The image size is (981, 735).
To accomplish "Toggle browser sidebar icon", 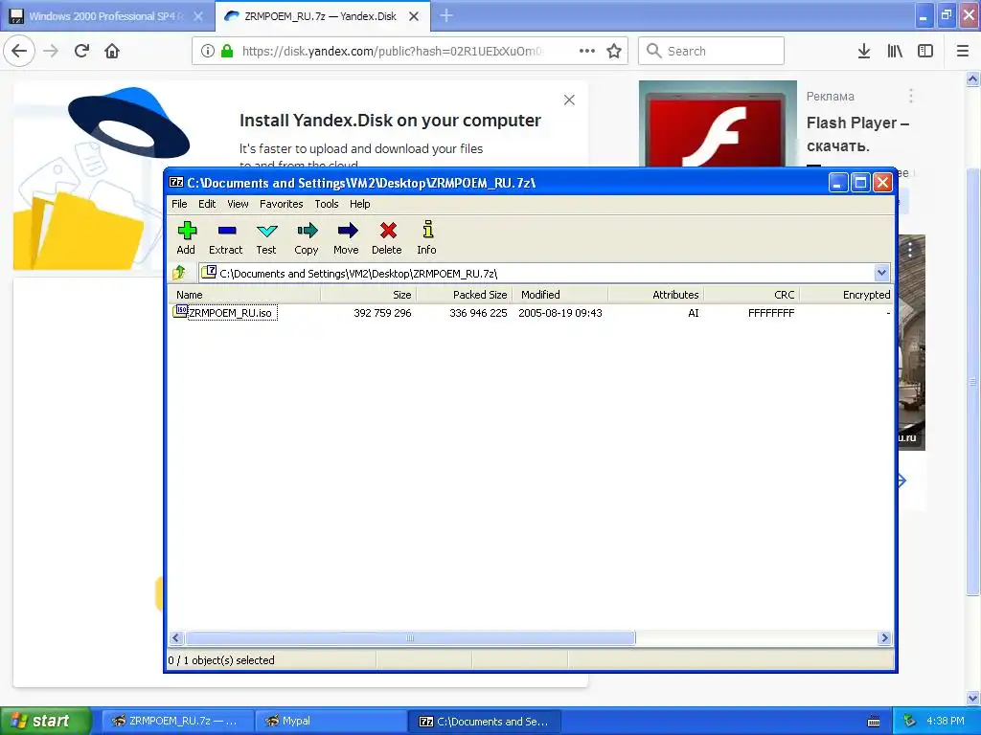I will pyautogui.click(x=925, y=51).
